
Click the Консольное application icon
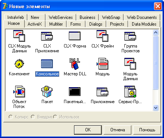pyautogui.click(x=47, y=64)
